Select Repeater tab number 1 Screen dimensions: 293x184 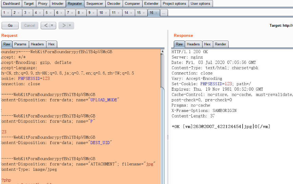click(6, 13)
